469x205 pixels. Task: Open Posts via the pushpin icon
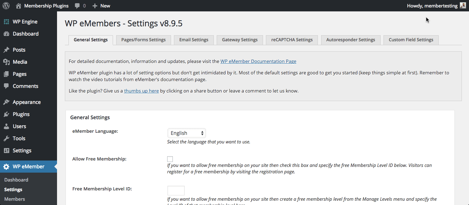6,50
